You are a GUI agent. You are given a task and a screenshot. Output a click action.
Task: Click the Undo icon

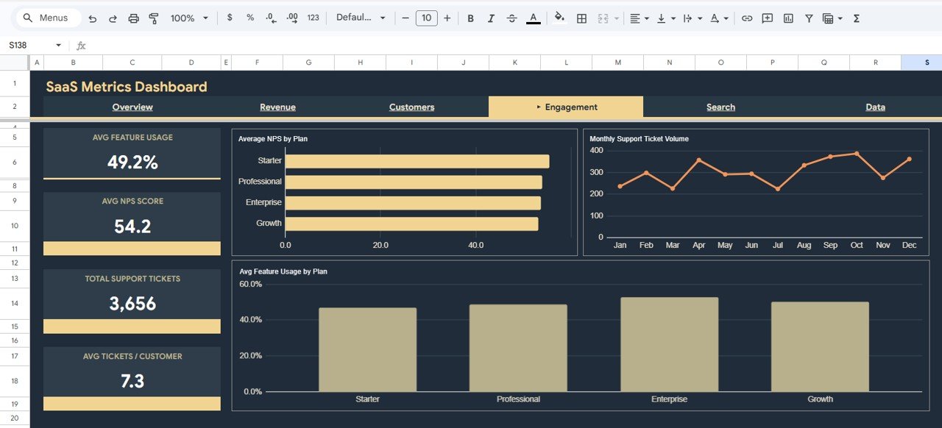[93, 18]
